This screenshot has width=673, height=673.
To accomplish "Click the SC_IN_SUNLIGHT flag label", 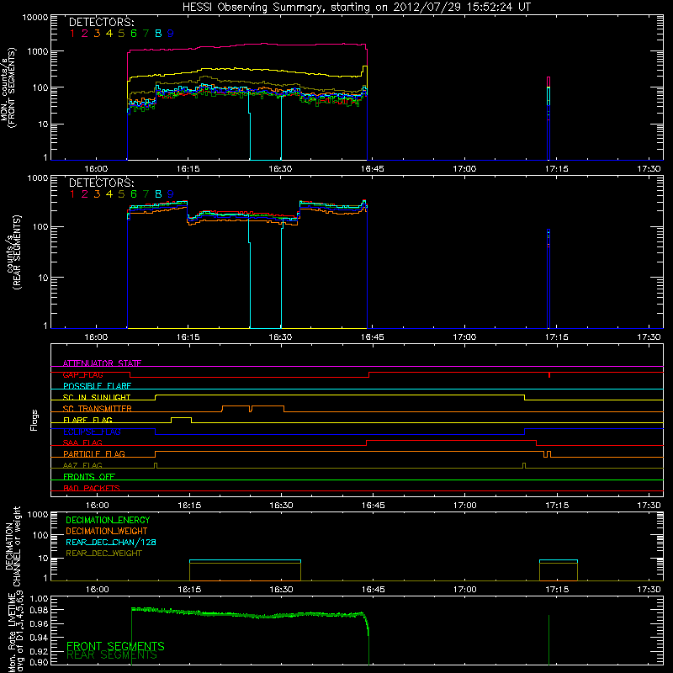I will click(97, 397).
